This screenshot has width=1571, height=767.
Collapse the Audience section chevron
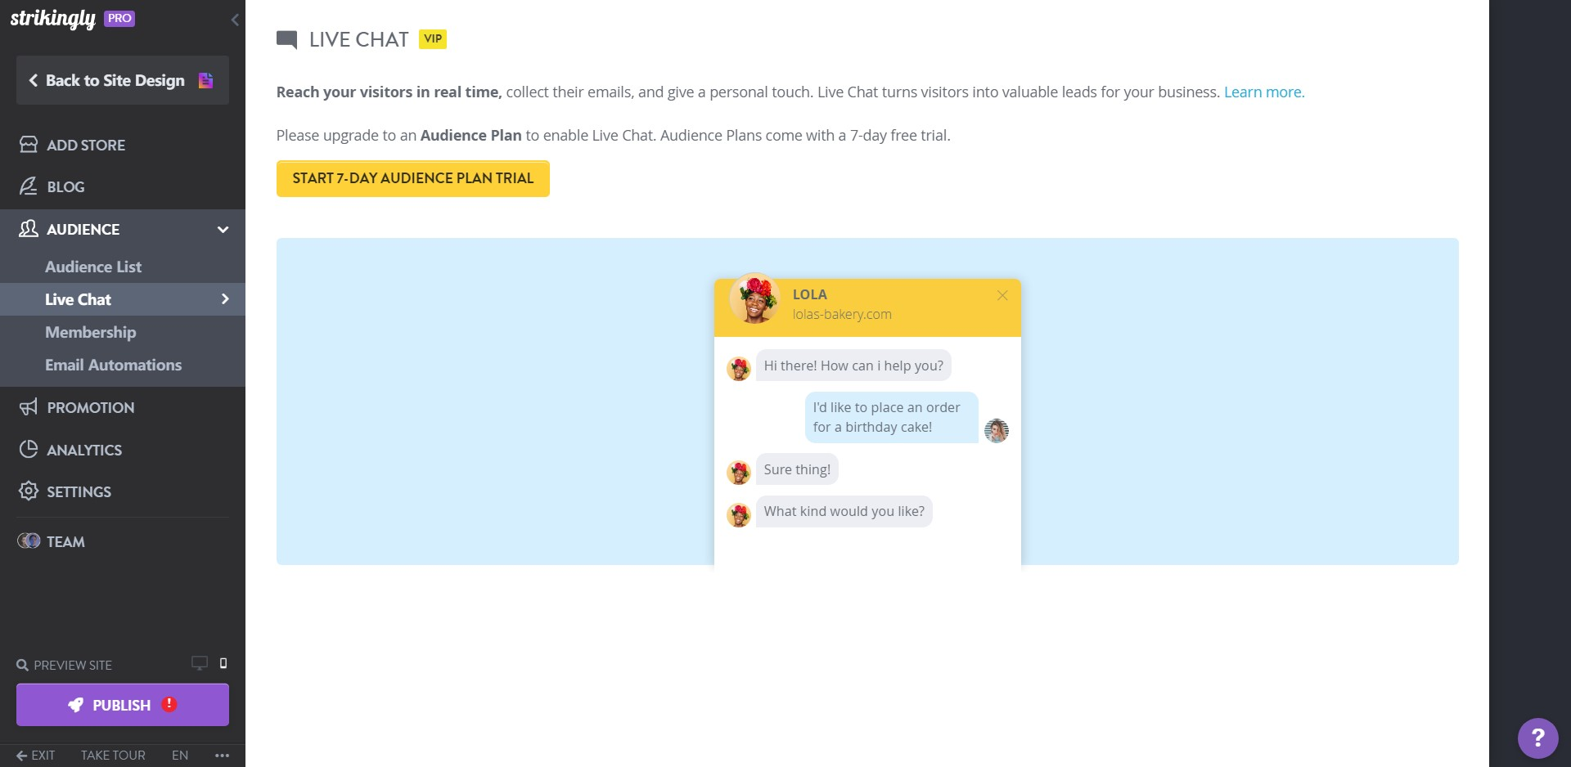[x=223, y=230]
